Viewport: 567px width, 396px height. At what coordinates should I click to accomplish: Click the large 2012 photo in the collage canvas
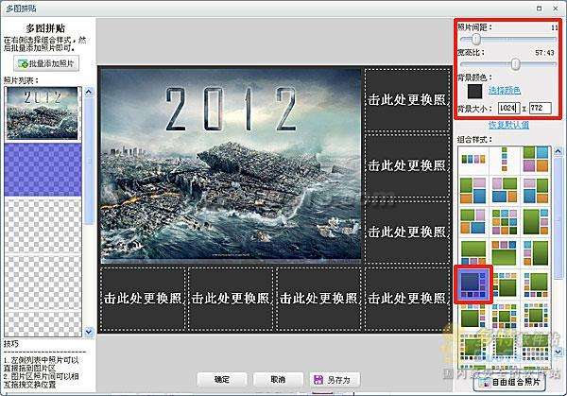[231, 164]
